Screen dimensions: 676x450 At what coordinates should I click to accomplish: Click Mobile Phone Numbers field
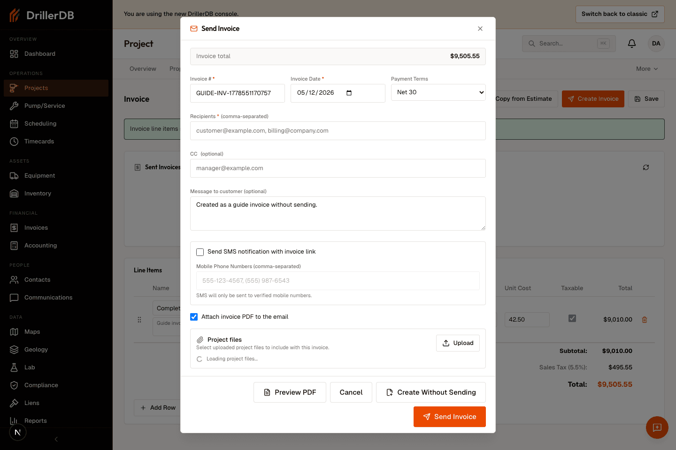[x=338, y=281]
